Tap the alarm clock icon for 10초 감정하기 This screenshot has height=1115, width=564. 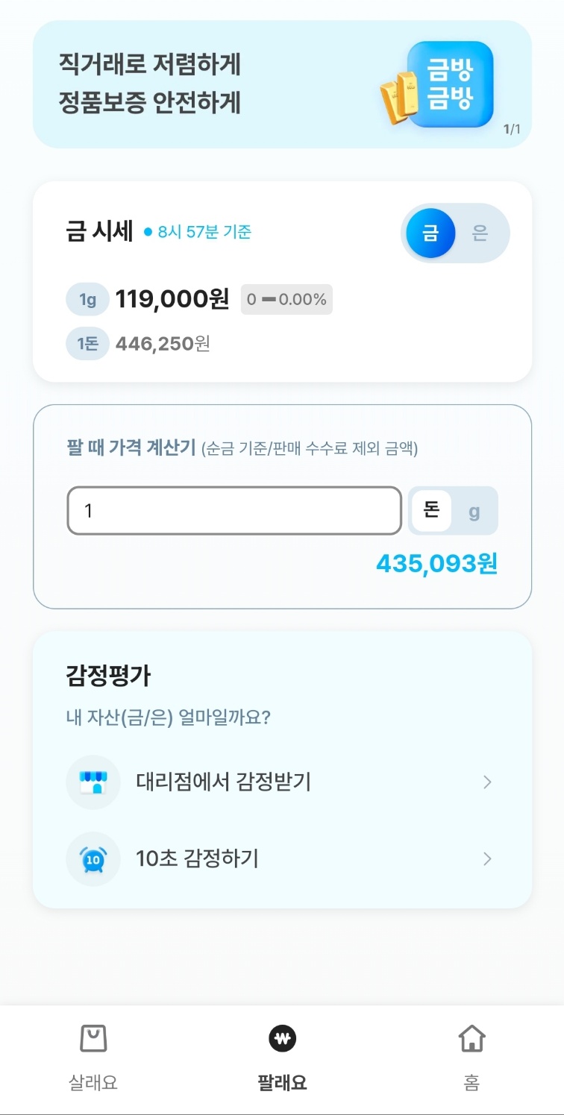93,859
